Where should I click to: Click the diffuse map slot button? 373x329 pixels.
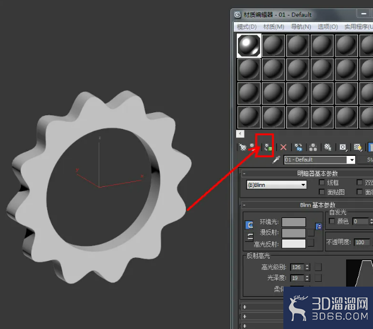(311, 232)
